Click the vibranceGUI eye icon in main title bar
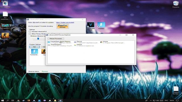Screen dimensions: 182x102 click(x=28, y=20)
